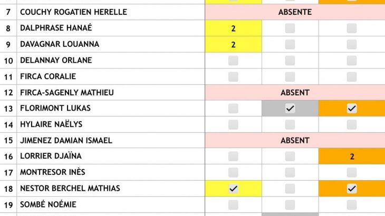Check the middle checkbox for DALPHRASE HANAÉ
The height and width of the screenshot is (216, 385).
point(290,28)
